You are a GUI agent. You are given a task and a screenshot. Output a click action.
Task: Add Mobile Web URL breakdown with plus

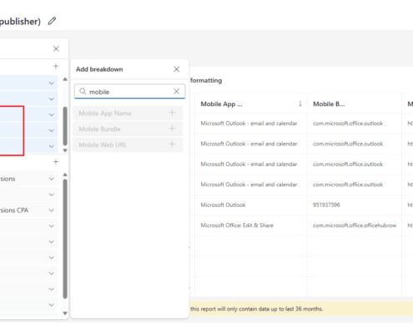172,144
